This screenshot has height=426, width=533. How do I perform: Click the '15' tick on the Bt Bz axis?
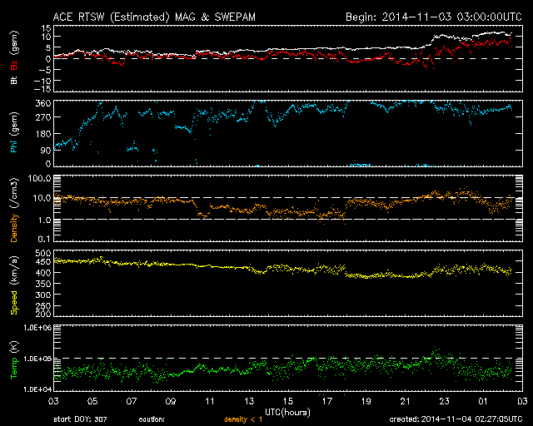[47, 28]
